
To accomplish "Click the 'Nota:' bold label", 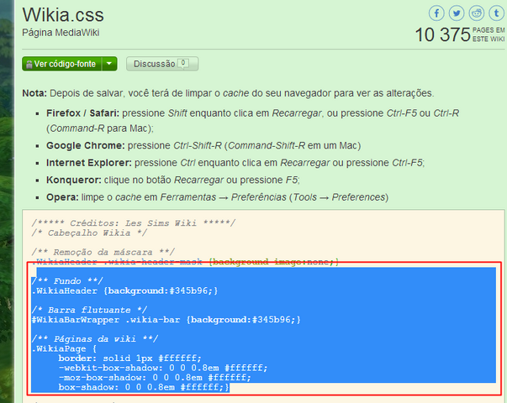I will click(34, 93).
